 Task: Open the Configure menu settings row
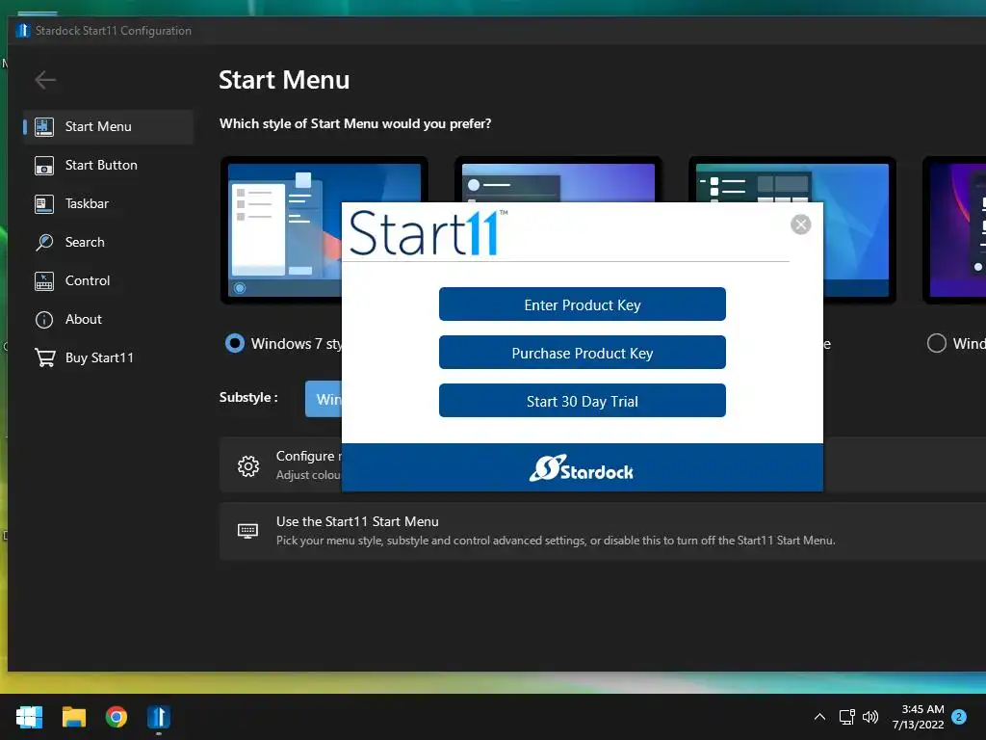pyautogui.click(x=280, y=465)
